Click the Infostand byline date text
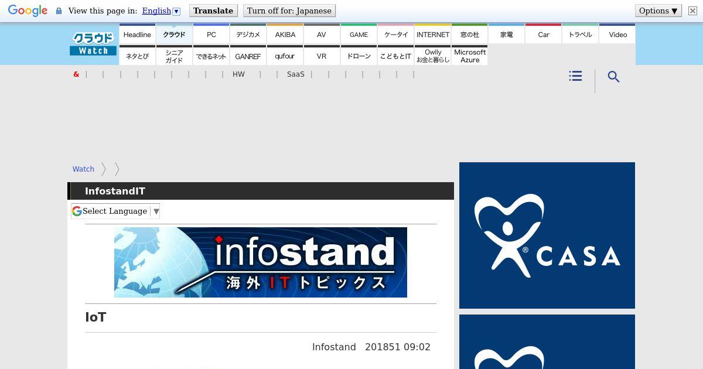The width and height of the screenshot is (703, 369). pos(371,347)
